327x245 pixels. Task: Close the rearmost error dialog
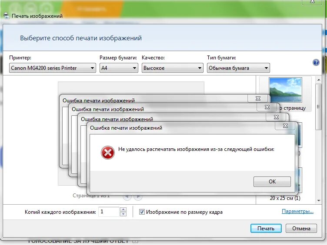coord(258,98)
